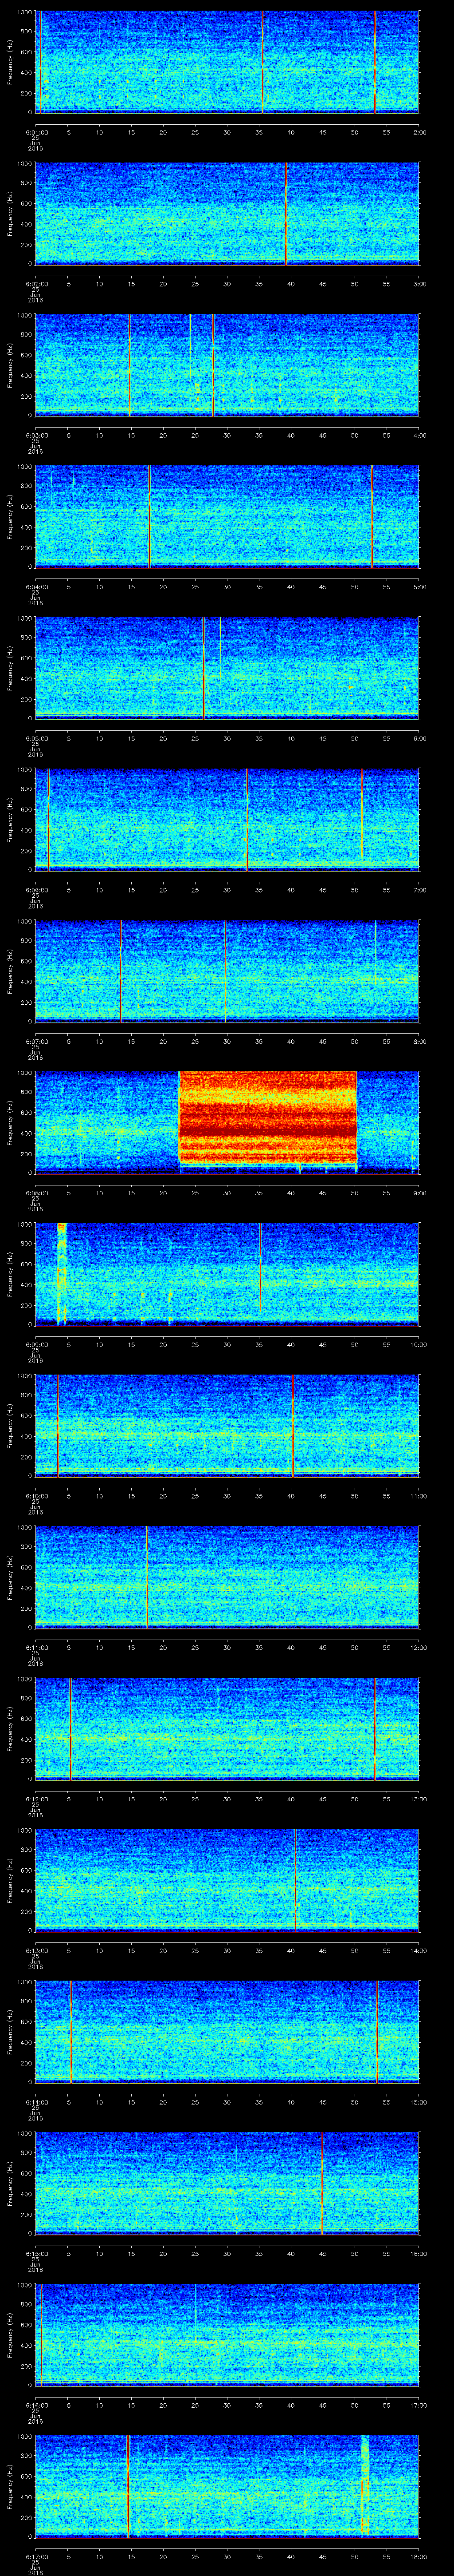Image resolution: width=454 pixels, height=2576 pixels.
Task: Click the 6:13:00 start time label
Action: (x=36, y=1950)
